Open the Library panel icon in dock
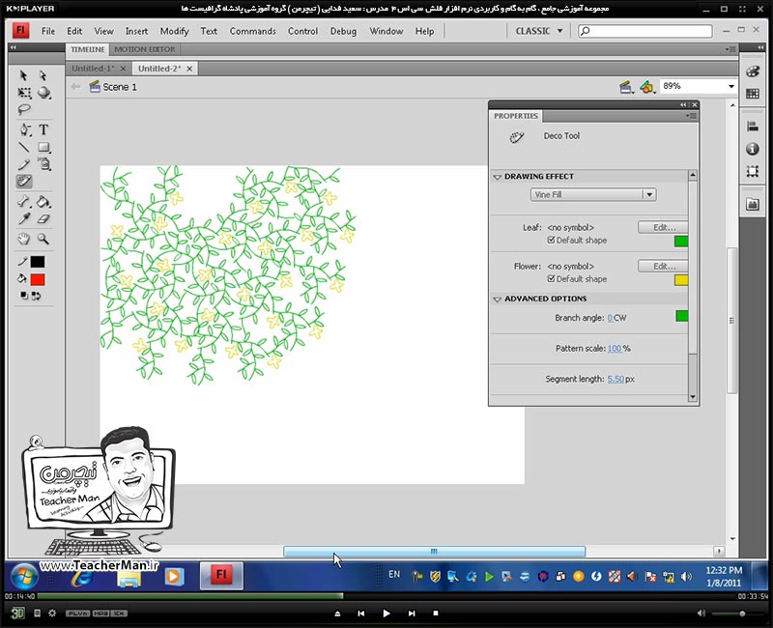773x628 pixels. pos(753,204)
